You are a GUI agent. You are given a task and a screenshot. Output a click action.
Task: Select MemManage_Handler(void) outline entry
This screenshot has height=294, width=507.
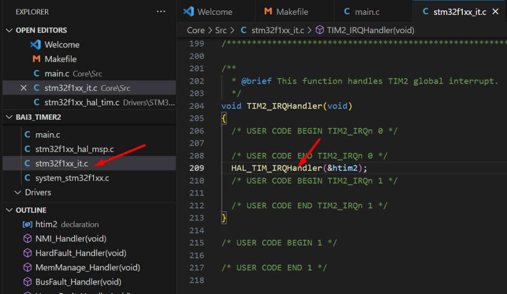[87, 267]
